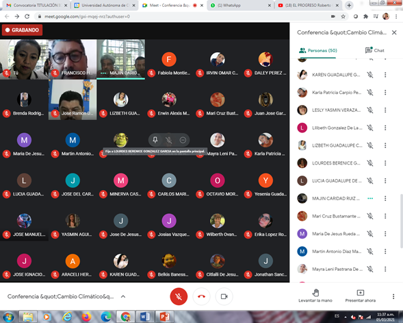The height and width of the screenshot is (323, 403).
Task: Click the participants panel scrollbar
Action: [x=401, y=221]
